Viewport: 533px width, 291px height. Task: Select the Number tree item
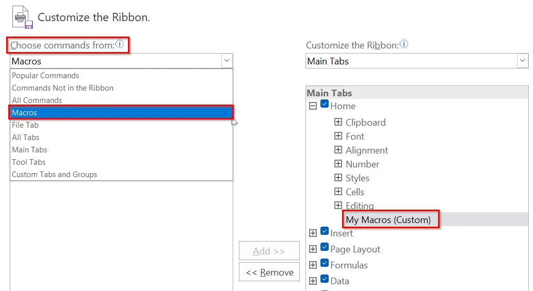pos(362,164)
